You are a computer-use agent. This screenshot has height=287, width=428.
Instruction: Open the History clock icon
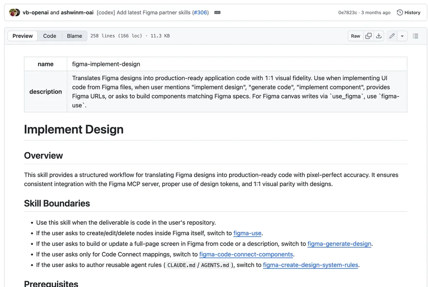pos(400,13)
